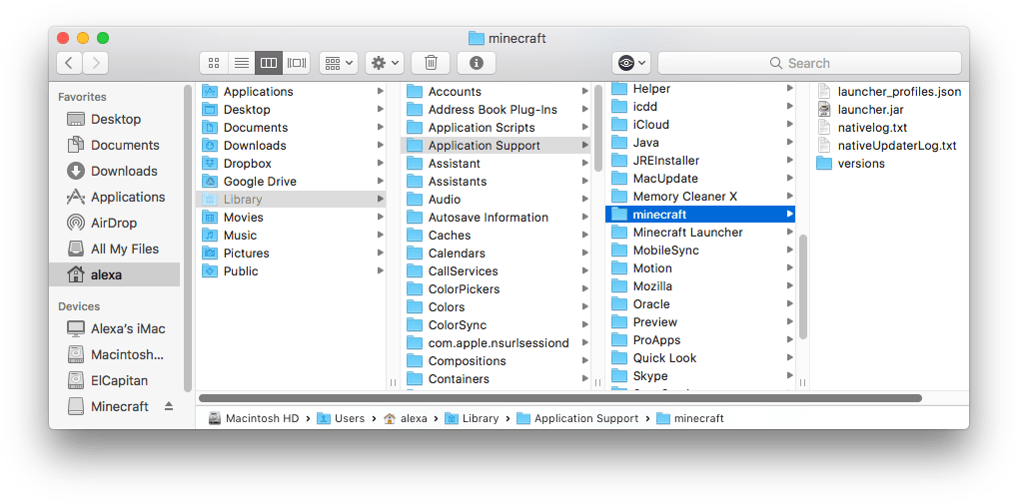Screen dimensions: 1017x503
Task: Click the third column's vertical scrollbar
Action: click(803, 286)
